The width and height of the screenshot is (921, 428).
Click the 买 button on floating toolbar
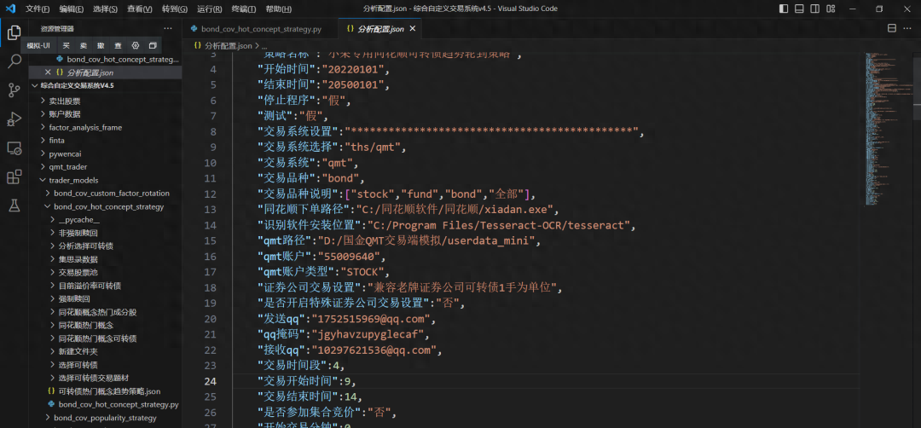[67, 46]
